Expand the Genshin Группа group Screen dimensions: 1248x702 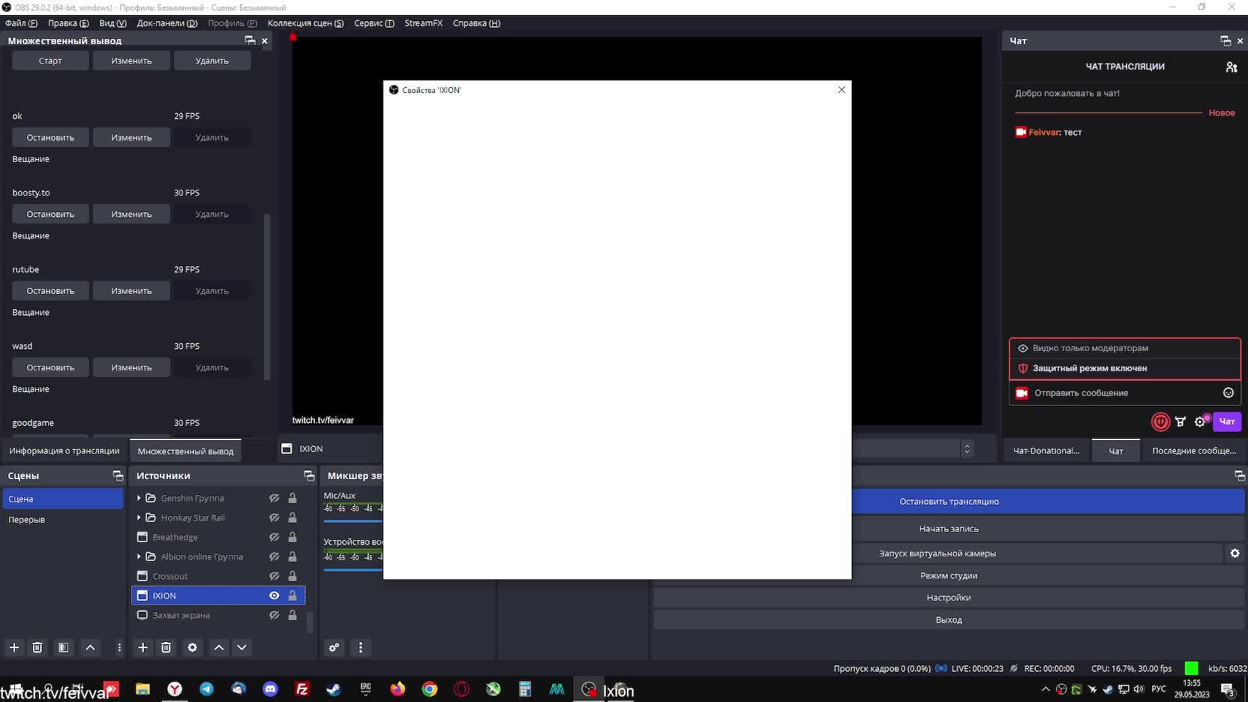click(139, 498)
